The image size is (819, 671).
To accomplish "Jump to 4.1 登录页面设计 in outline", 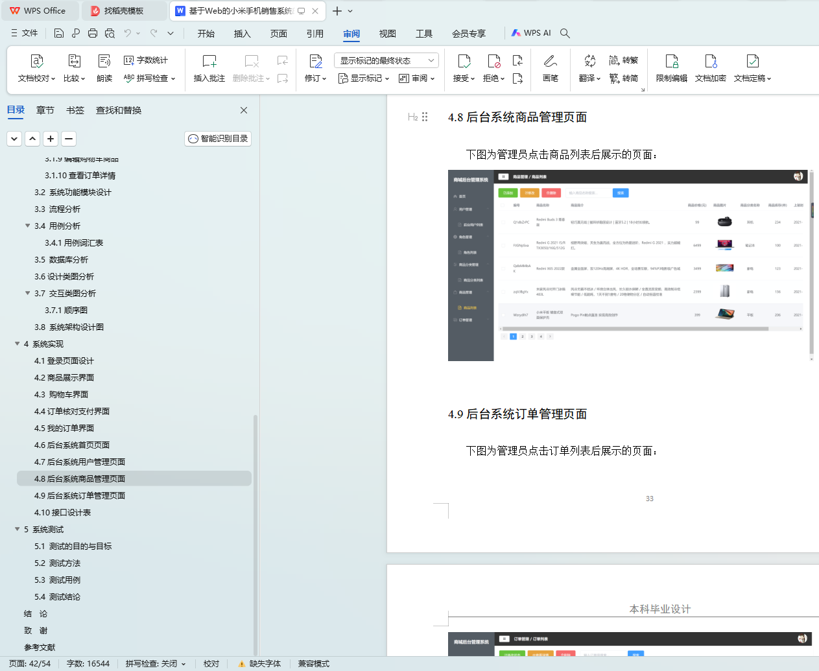I will [x=64, y=360].
